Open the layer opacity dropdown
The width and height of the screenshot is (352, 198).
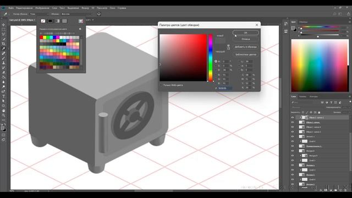click(346, 107)
